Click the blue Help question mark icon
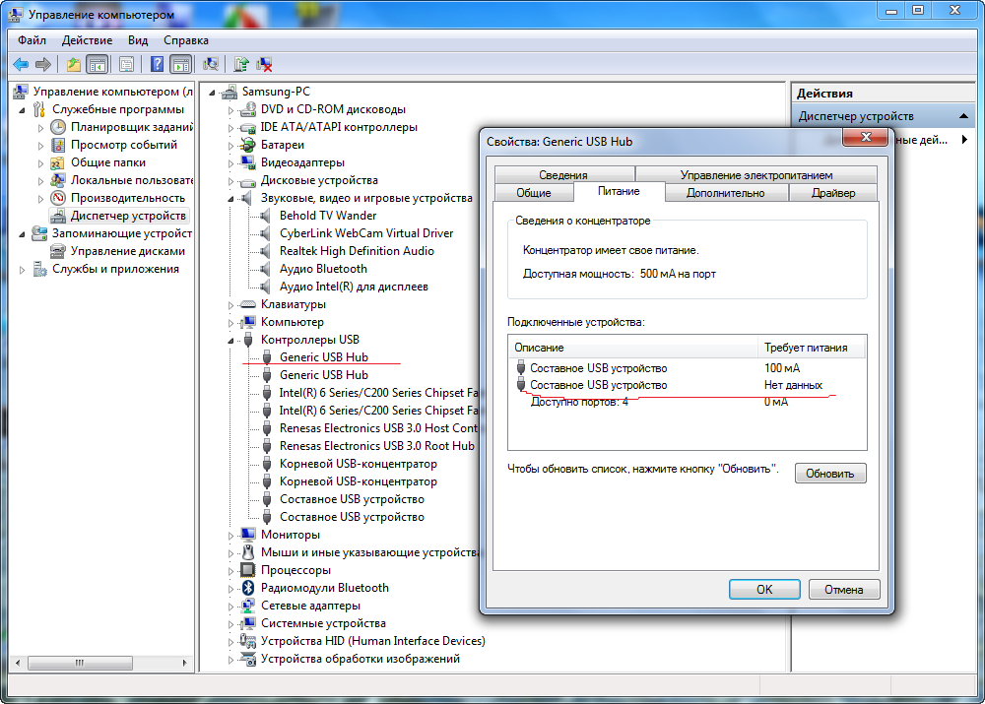This screenshot has width=985, height=704. [x=157, y=65]
